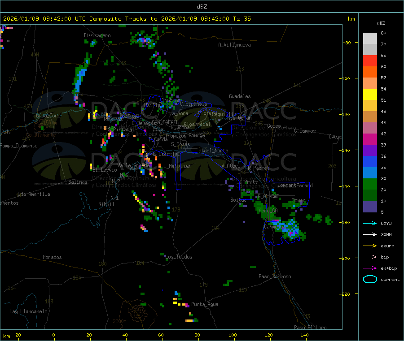Choose the dark violet 5-10 dBZ swatch

[370, 207]
